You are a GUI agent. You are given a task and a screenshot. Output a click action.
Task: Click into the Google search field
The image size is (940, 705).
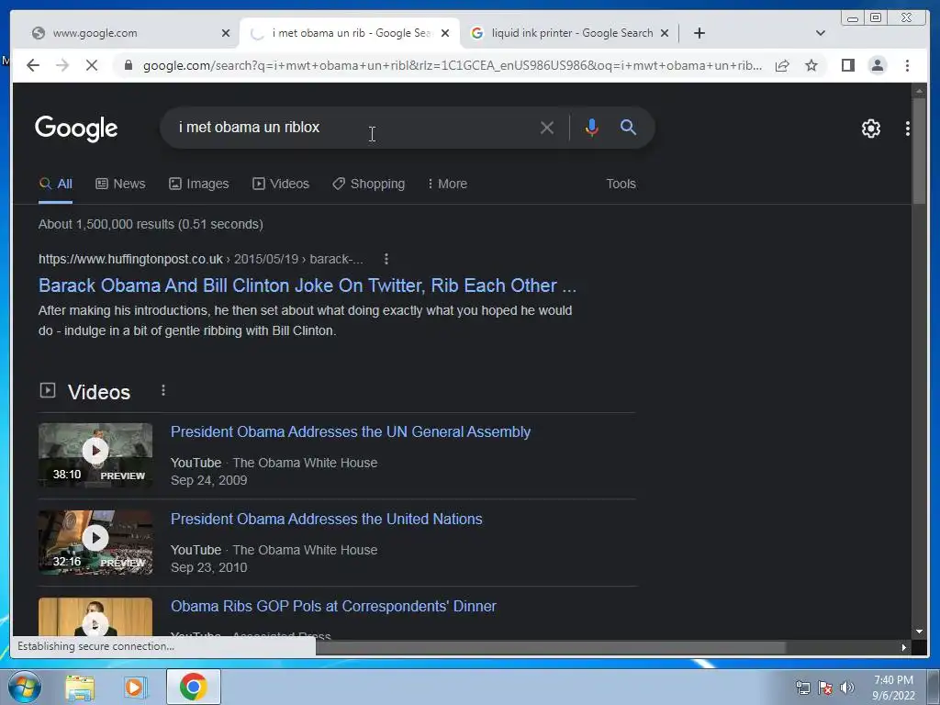point(353,127)
